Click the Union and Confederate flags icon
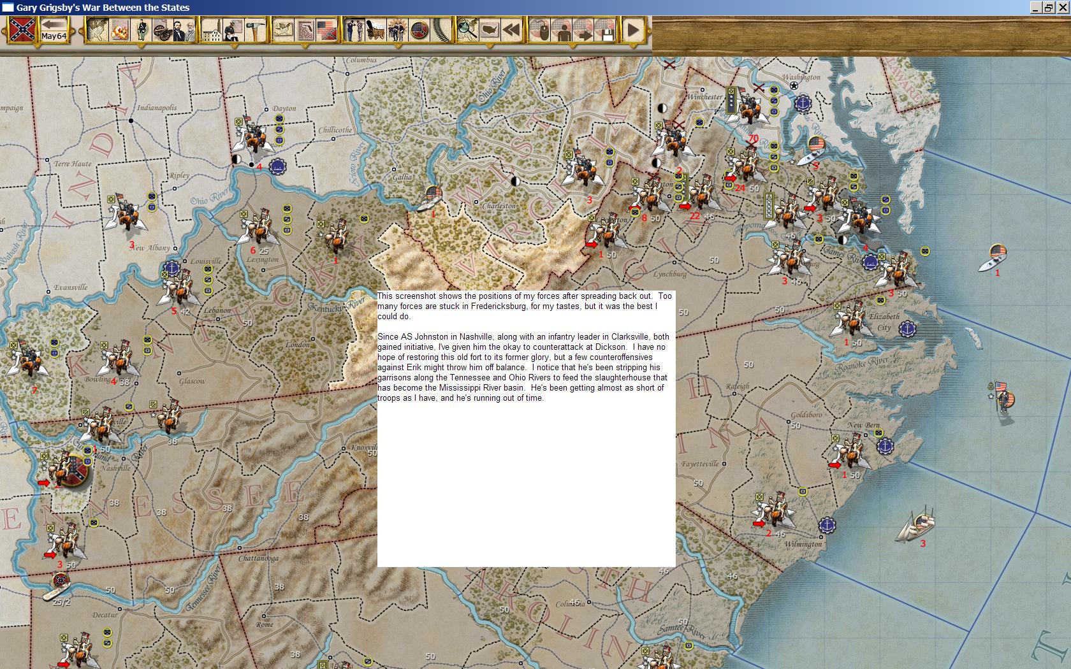 tap(326, 29)
